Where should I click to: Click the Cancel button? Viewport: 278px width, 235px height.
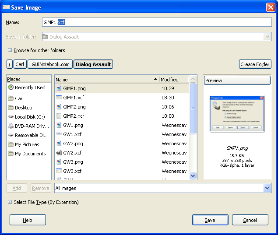coord(250,220)
